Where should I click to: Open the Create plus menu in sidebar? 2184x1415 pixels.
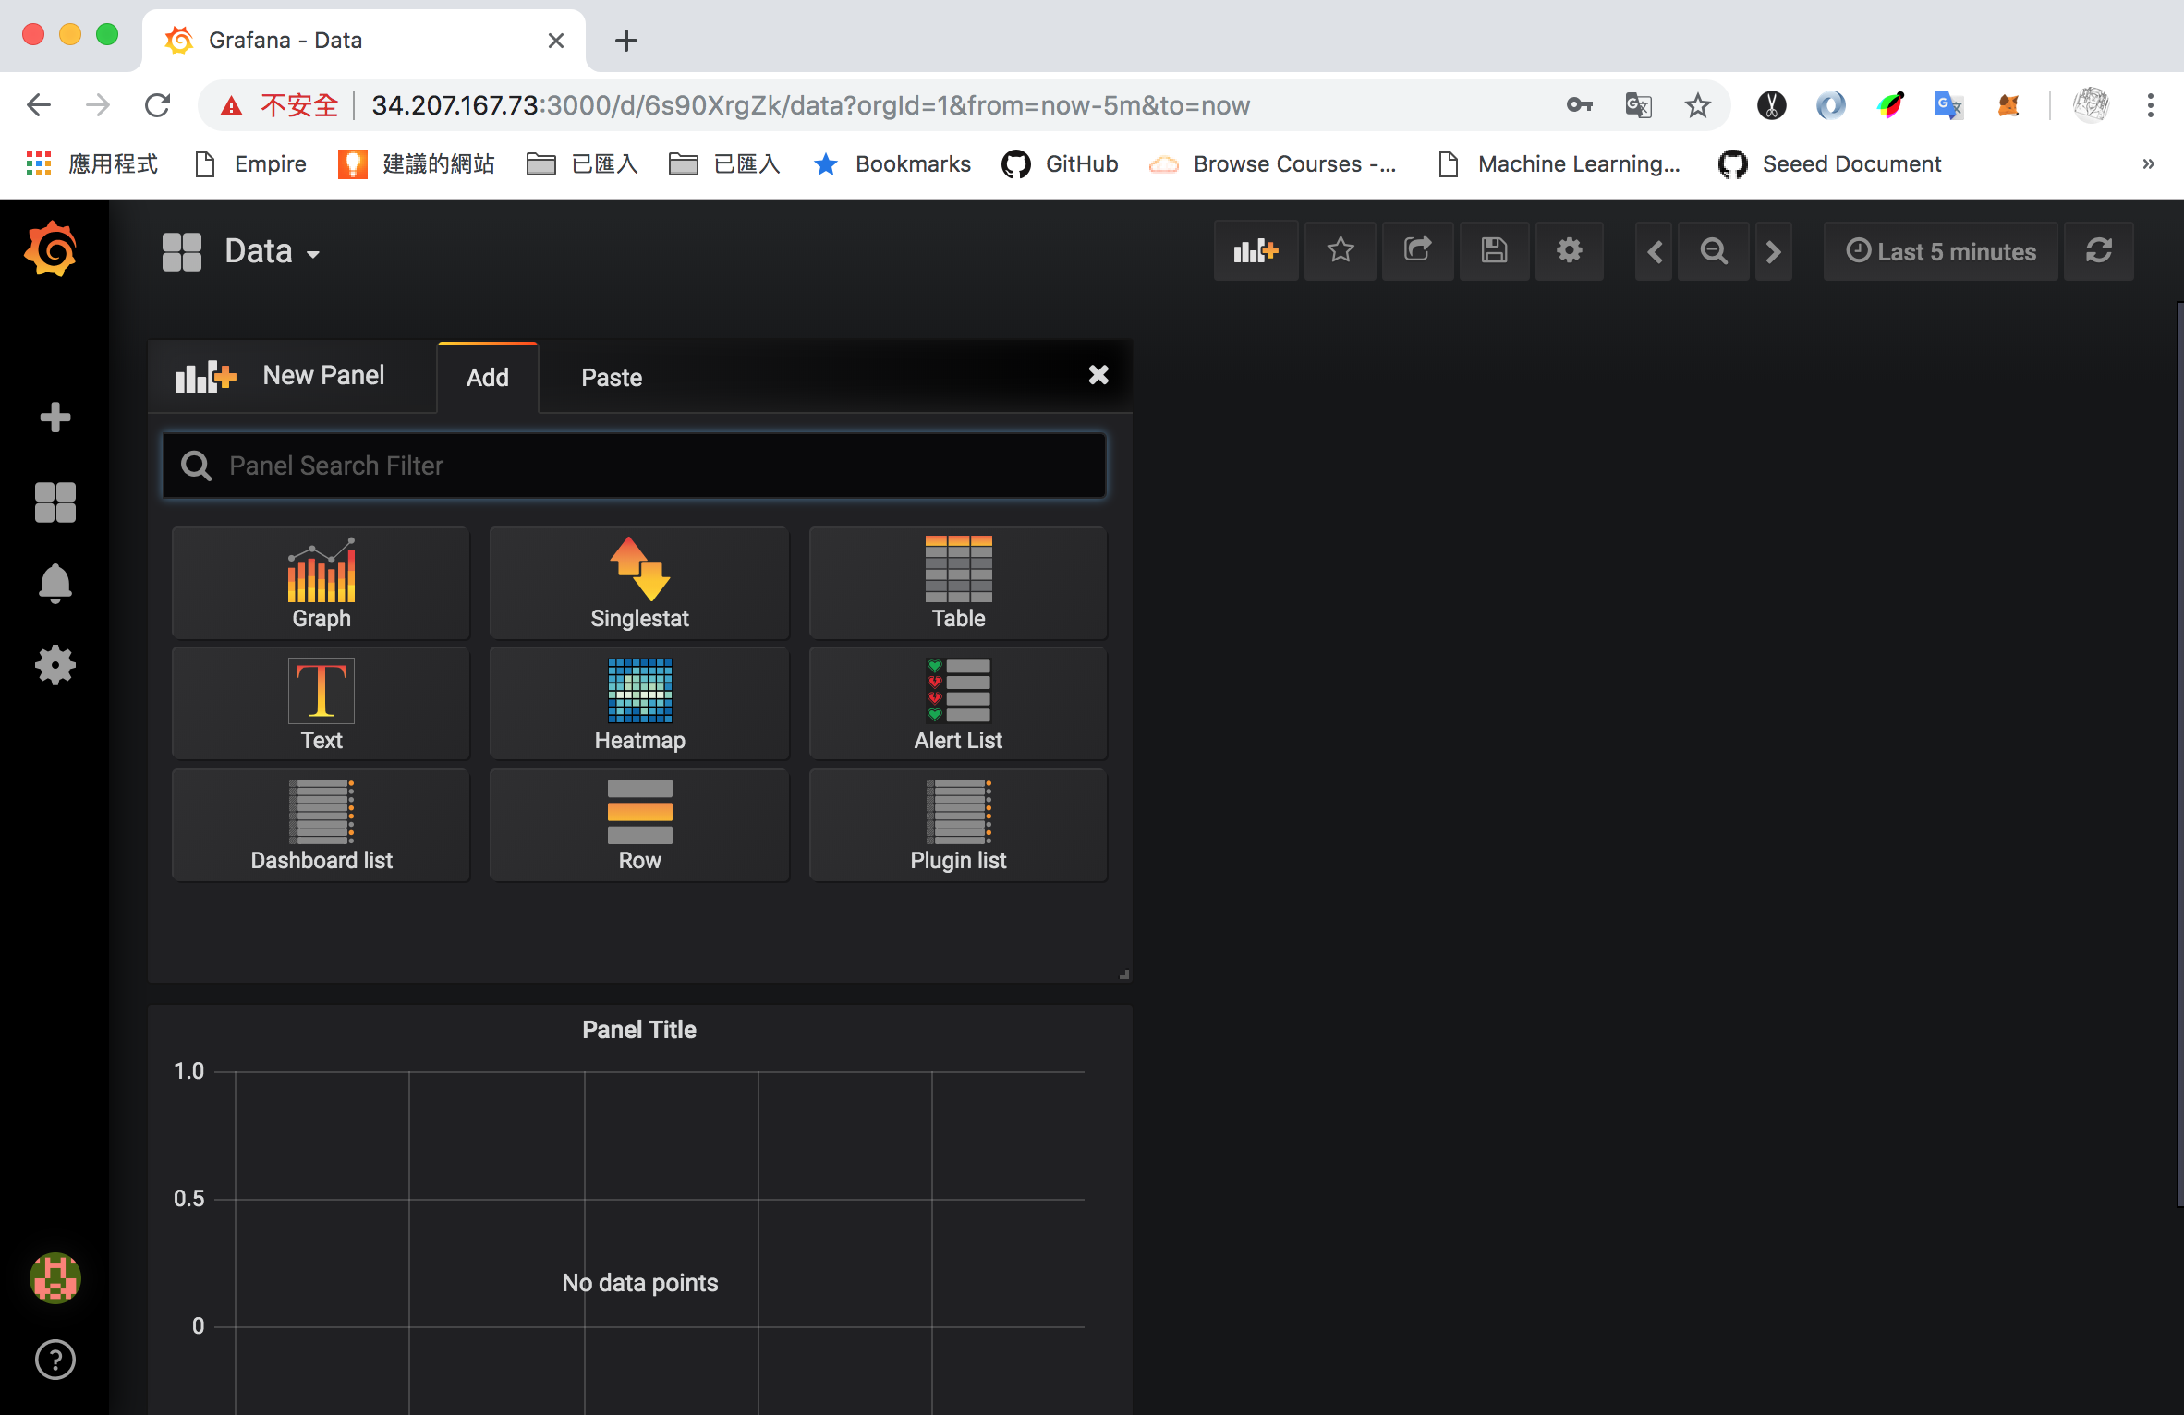[55, 417]
